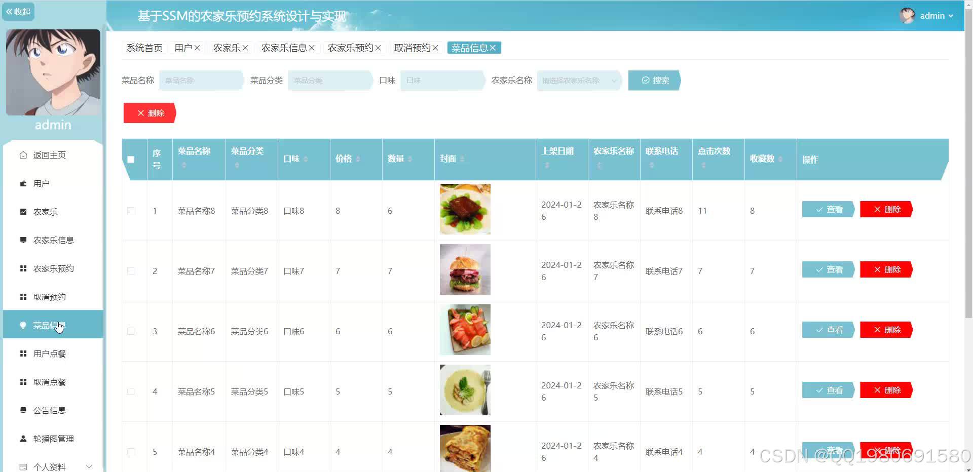Close the 农家乐信息 tab with its X
Viewport: 973px width, 472px height.
point(312,48)
